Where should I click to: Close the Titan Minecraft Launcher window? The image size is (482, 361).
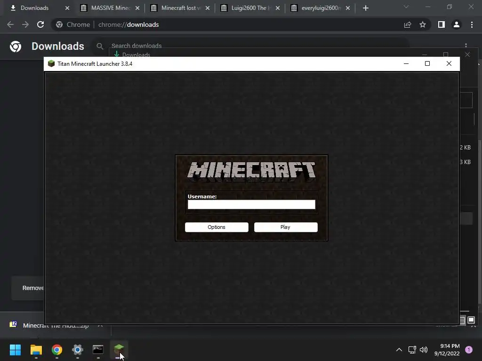tap(449, 63)
